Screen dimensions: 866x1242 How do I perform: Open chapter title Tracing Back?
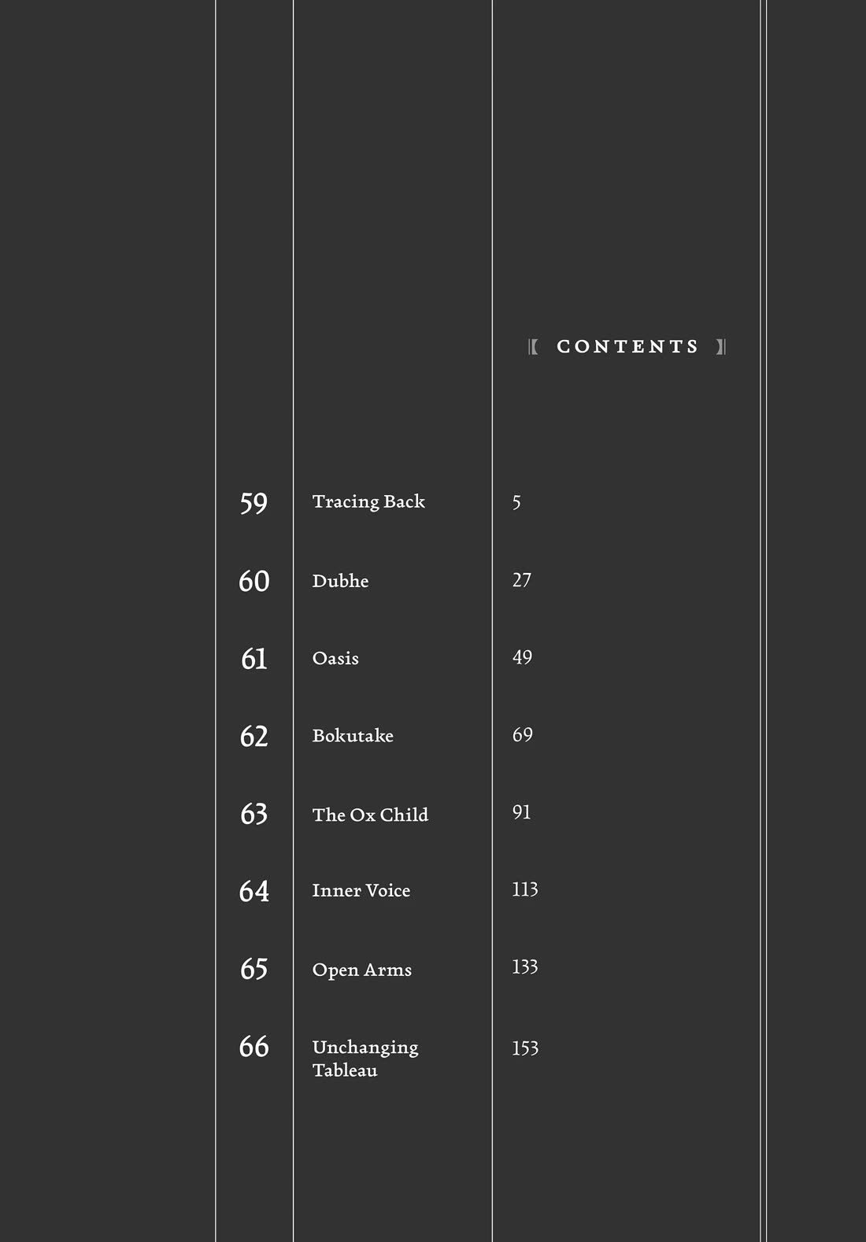pos(368,502)
